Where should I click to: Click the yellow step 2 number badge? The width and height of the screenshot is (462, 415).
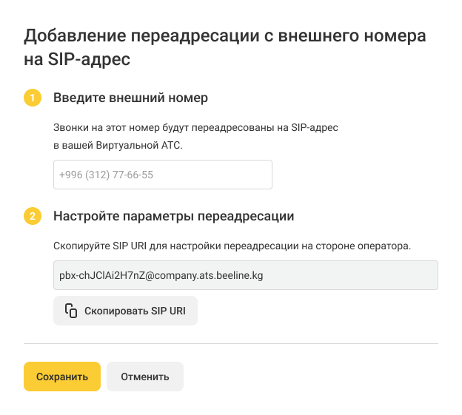(x=33, y=217)
